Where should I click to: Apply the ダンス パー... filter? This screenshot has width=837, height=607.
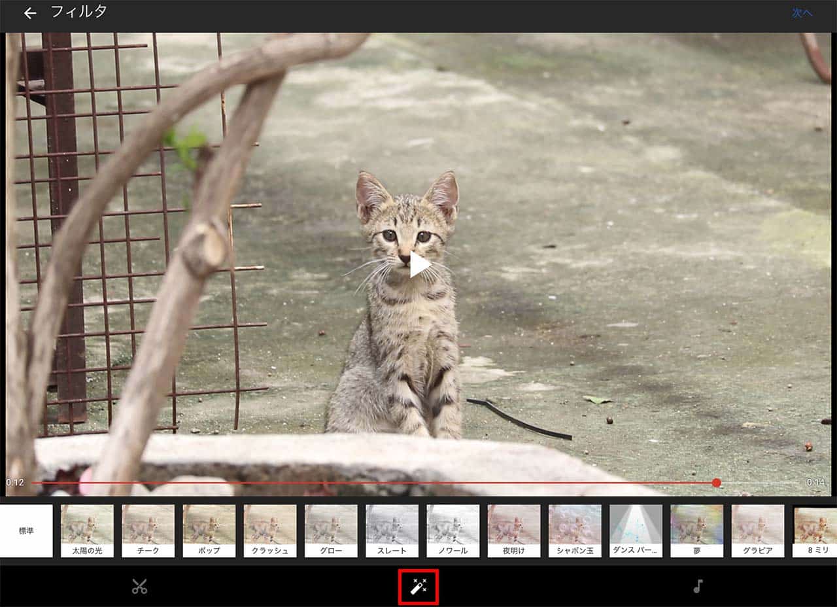coord(636,530)
